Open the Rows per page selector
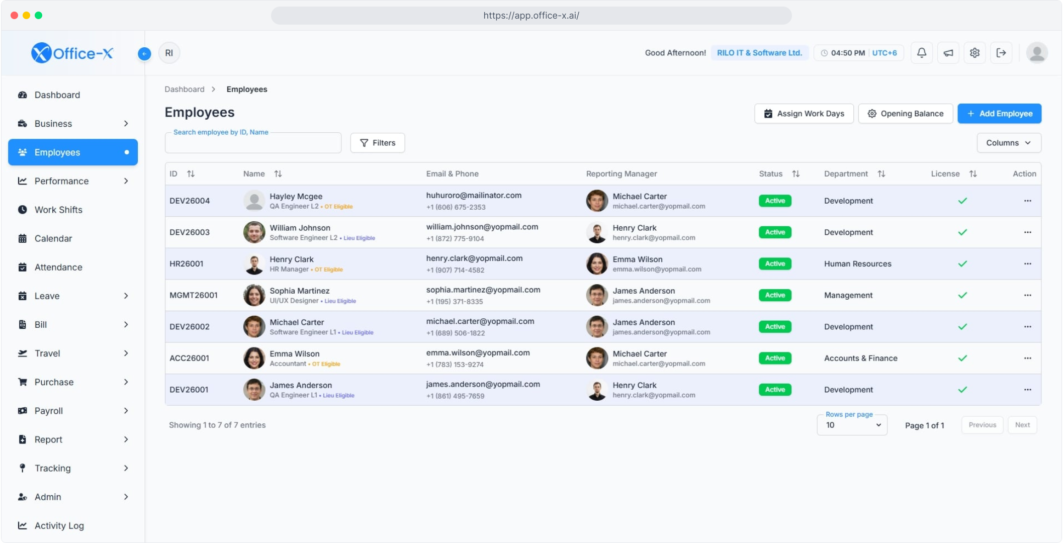The width and height of the screenshot is (1063, 543). coord(852,425)
